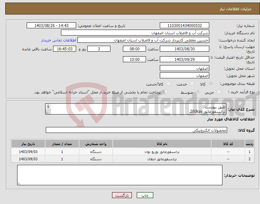The image size is (260, 204).
Task: Click the remaining days field showing 3
Action: pyautogui.click(x=99, y=49)
